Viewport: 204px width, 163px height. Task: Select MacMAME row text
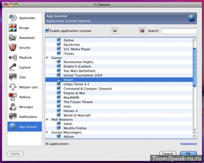(x=71, y=98)
